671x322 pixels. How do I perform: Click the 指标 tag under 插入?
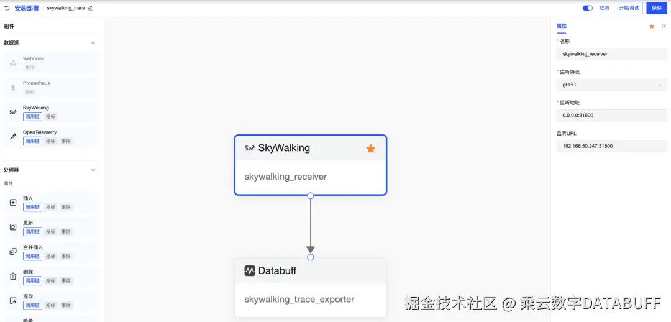pyautogui.click(x=50, y=207)
